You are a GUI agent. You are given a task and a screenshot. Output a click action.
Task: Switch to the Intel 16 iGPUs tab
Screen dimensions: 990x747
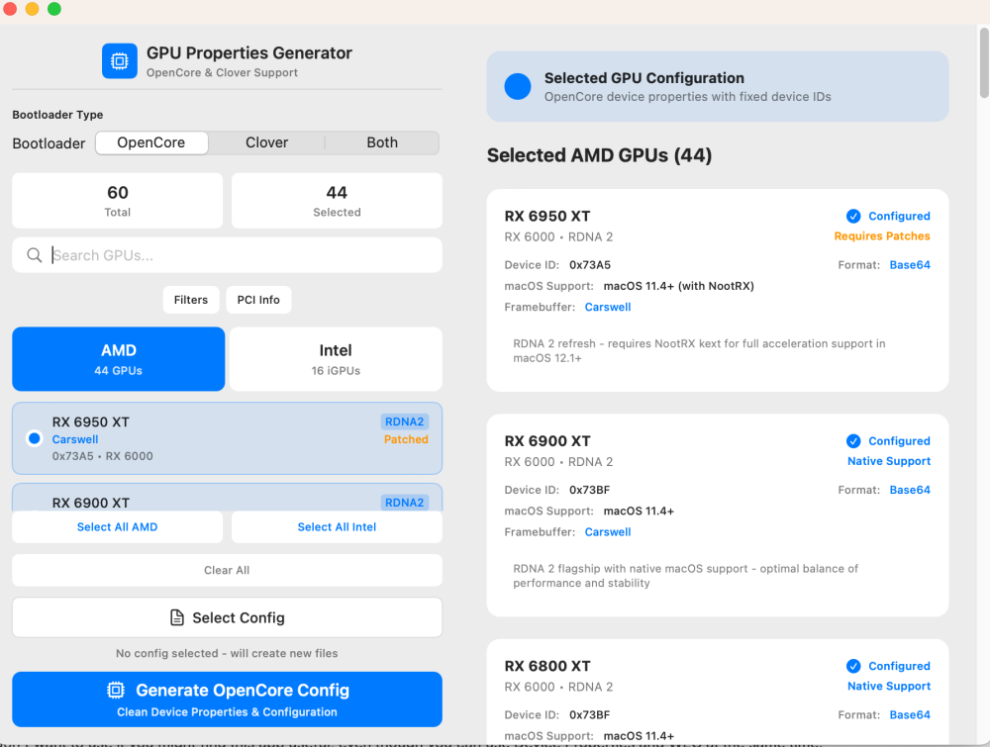(336, 359)
